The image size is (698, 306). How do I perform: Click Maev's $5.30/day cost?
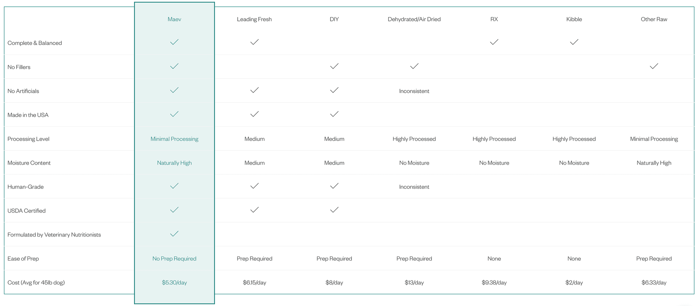(174, 283)
